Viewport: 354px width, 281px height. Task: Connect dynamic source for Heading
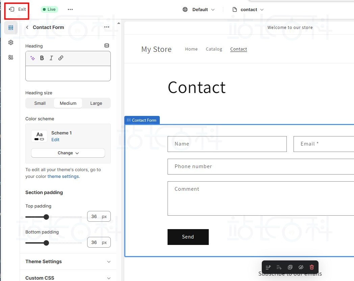pos(107,45)
